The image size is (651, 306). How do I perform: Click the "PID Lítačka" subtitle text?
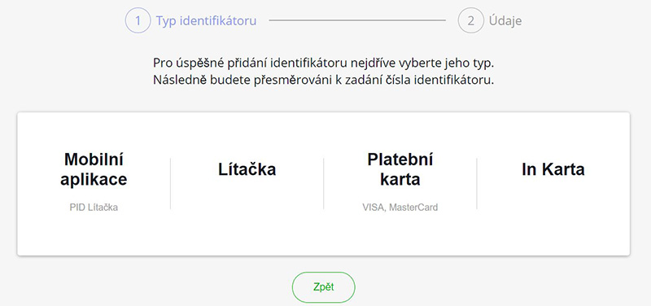coord(94,208)
